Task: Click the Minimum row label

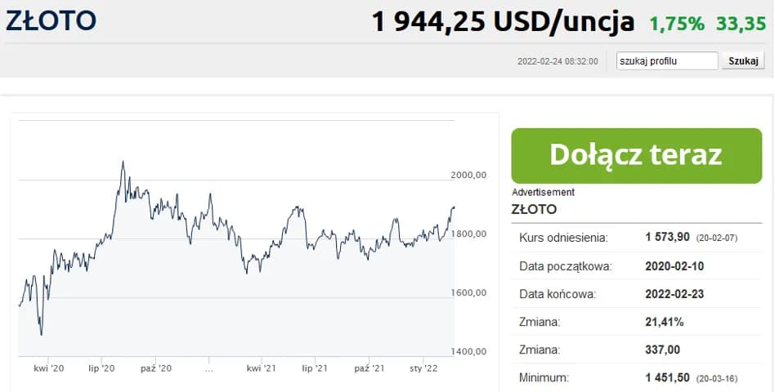Action: click(546, 377)
